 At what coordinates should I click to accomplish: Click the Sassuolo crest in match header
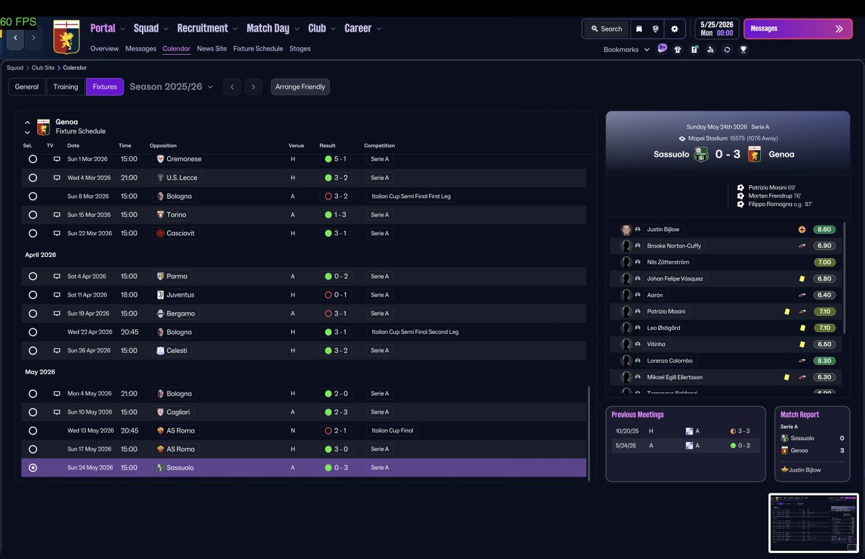pos(702,154)
